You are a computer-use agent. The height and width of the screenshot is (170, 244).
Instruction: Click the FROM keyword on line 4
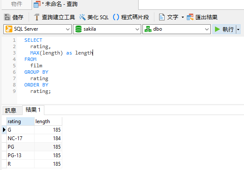tap(30, 59)
